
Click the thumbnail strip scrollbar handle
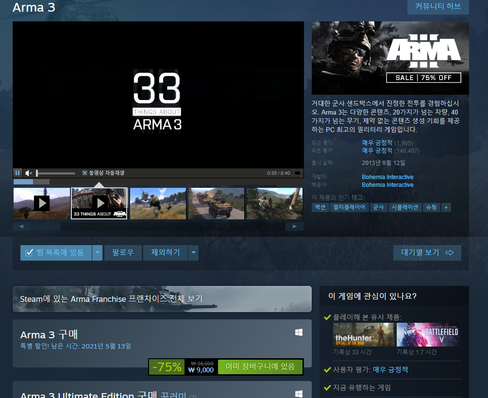point(46,227)
